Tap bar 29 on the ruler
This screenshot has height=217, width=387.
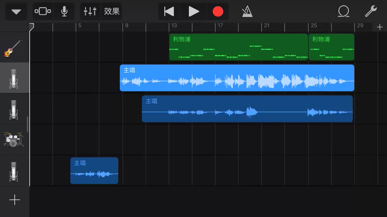(x=360, y=26)
